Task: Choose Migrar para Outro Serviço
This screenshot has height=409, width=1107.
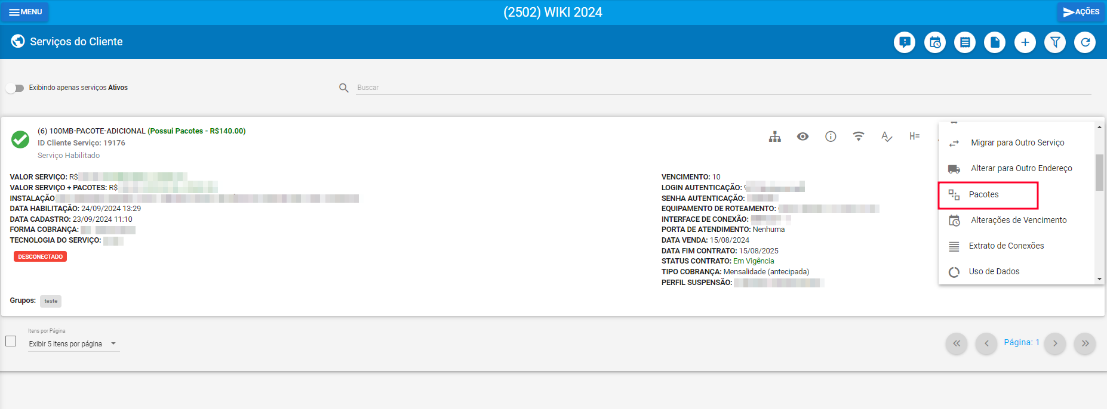Action: (1017, 142)
